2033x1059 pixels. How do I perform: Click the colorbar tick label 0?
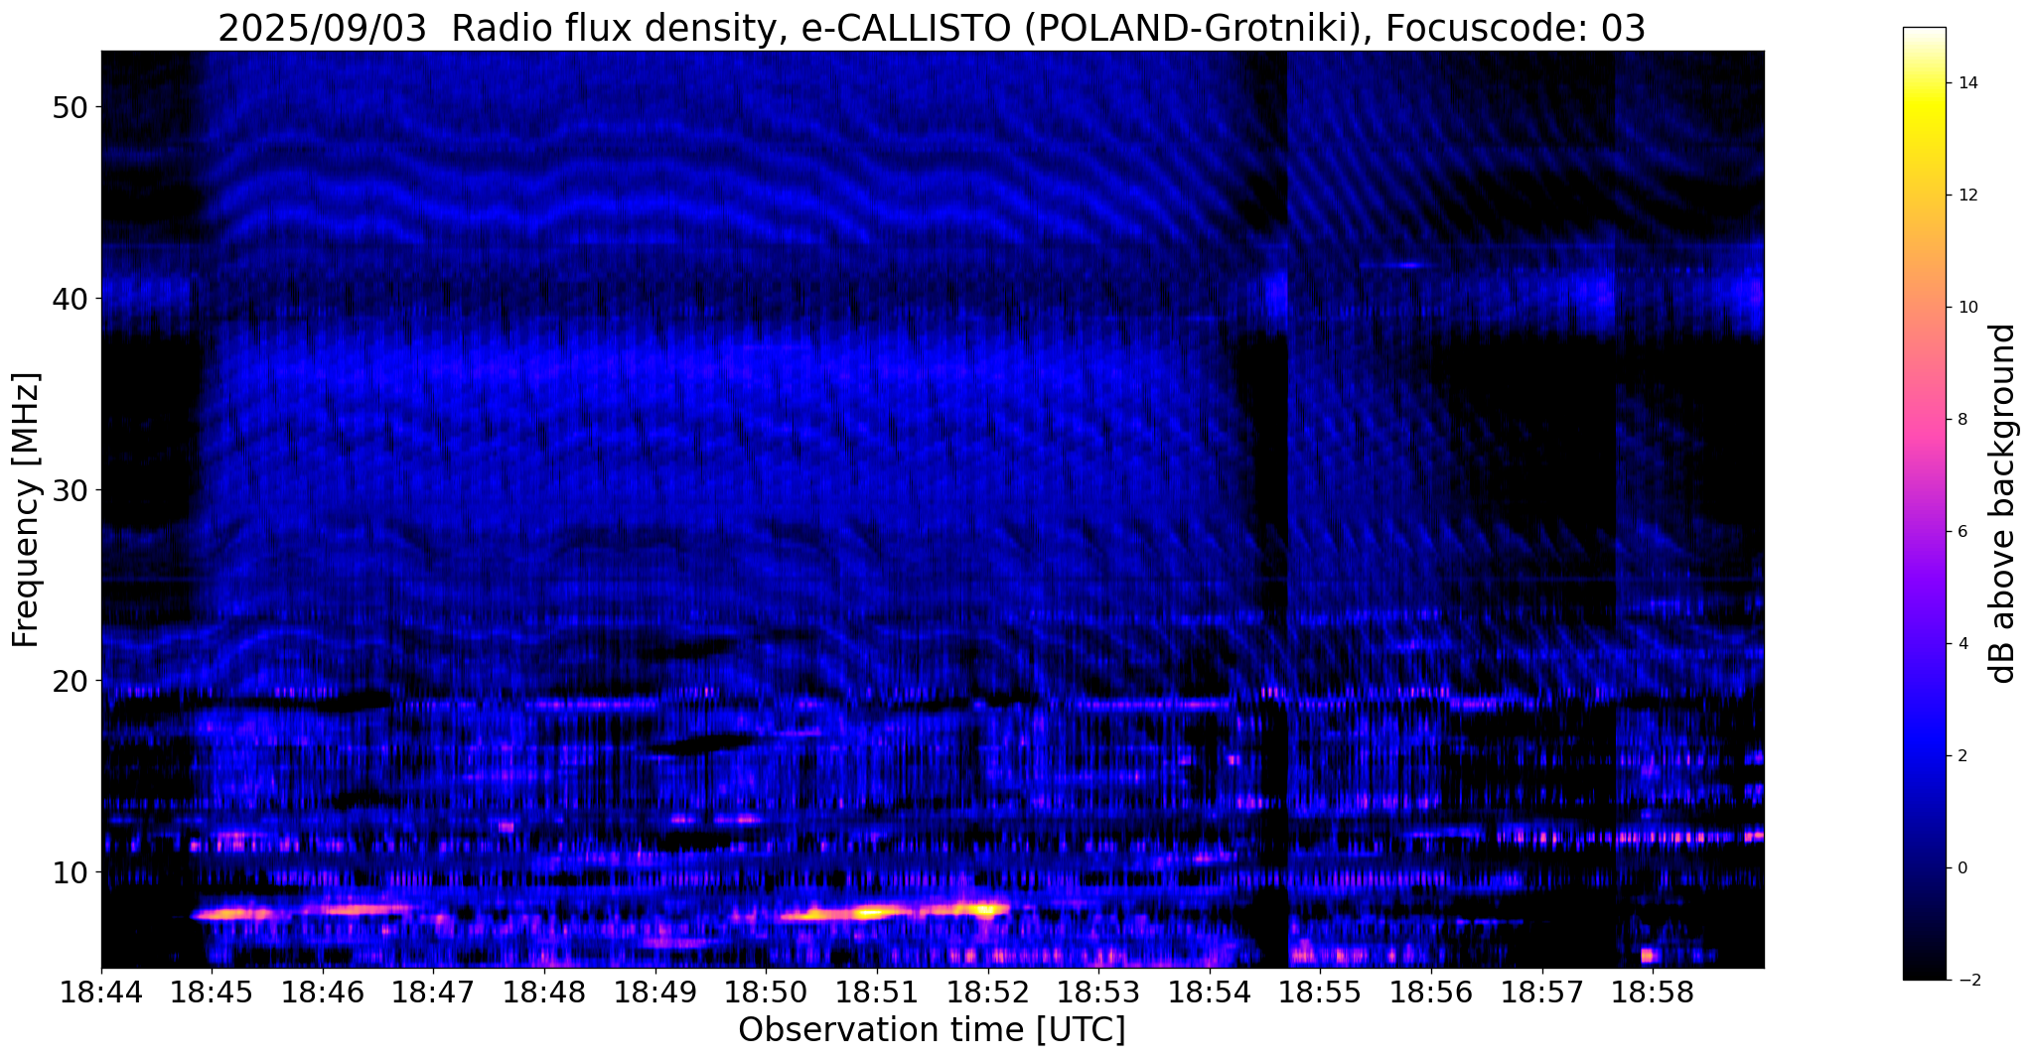(x=1962, y=868)
